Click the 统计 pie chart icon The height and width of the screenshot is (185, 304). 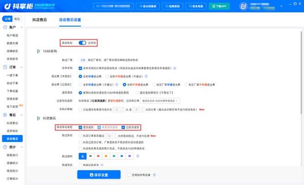click(5, 147)
